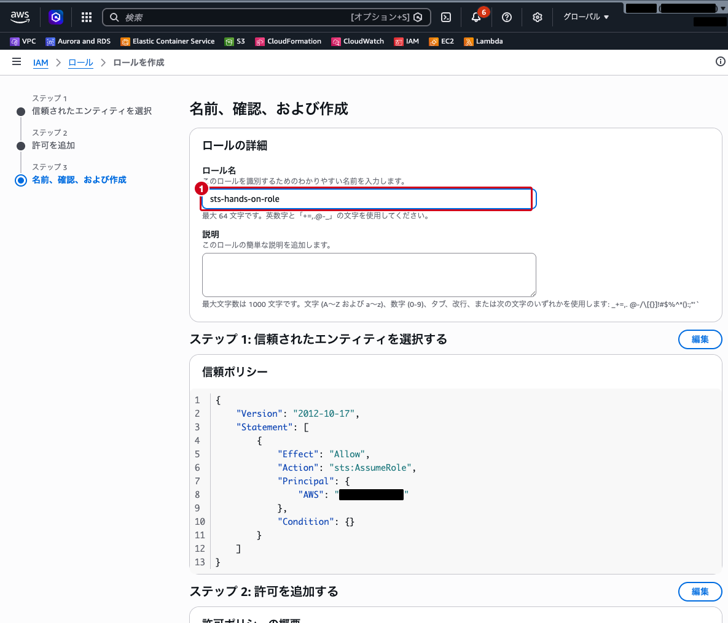Screen dimensions: 728x623
Task: Open the Aurora and RDS shortcut
Action: 78,41
